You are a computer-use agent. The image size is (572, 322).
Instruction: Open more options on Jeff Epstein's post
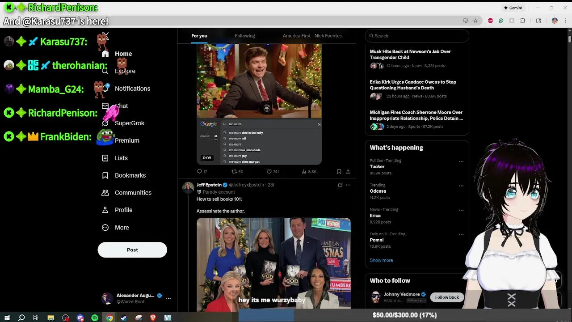pyautogui.click(x=348, y=185)
